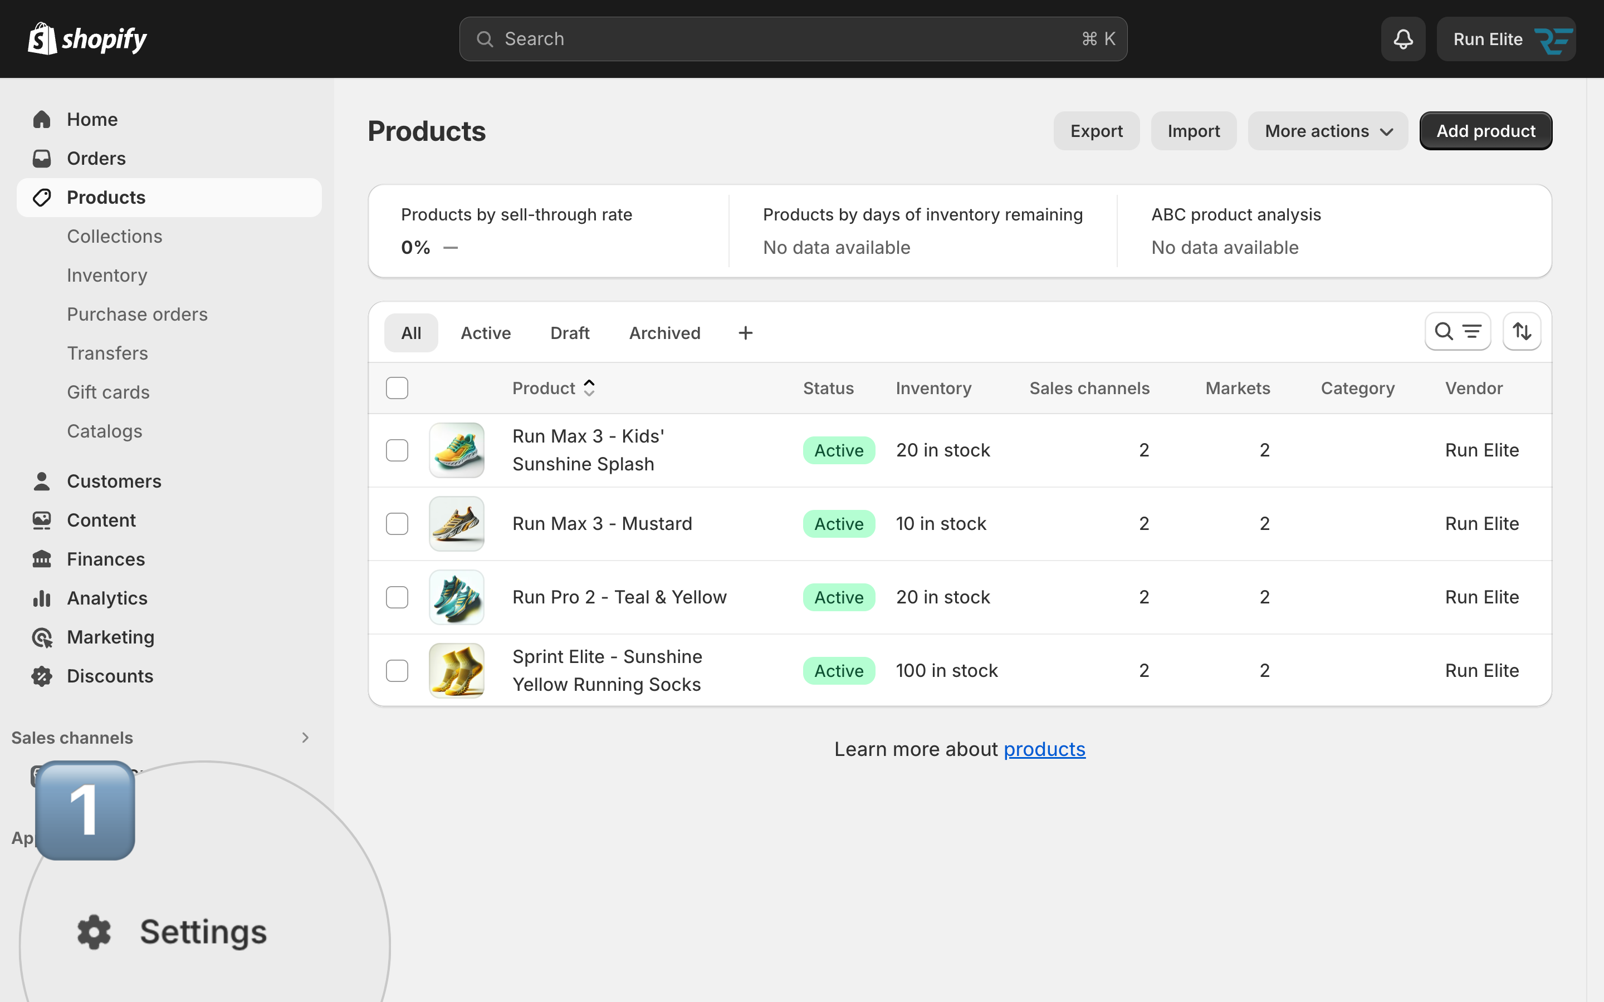Click the Finances bank icon

42,559
